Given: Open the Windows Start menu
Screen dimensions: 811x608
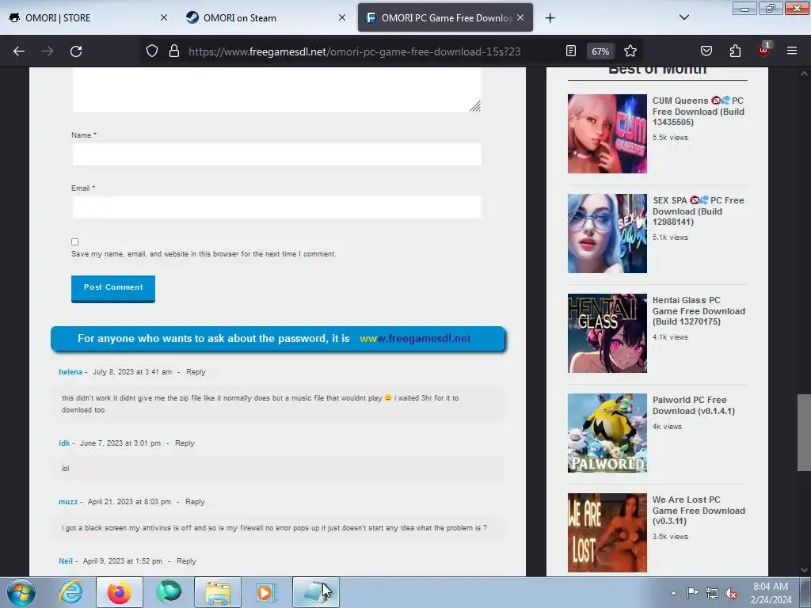Looking at the screenshot, I should 21,592.
